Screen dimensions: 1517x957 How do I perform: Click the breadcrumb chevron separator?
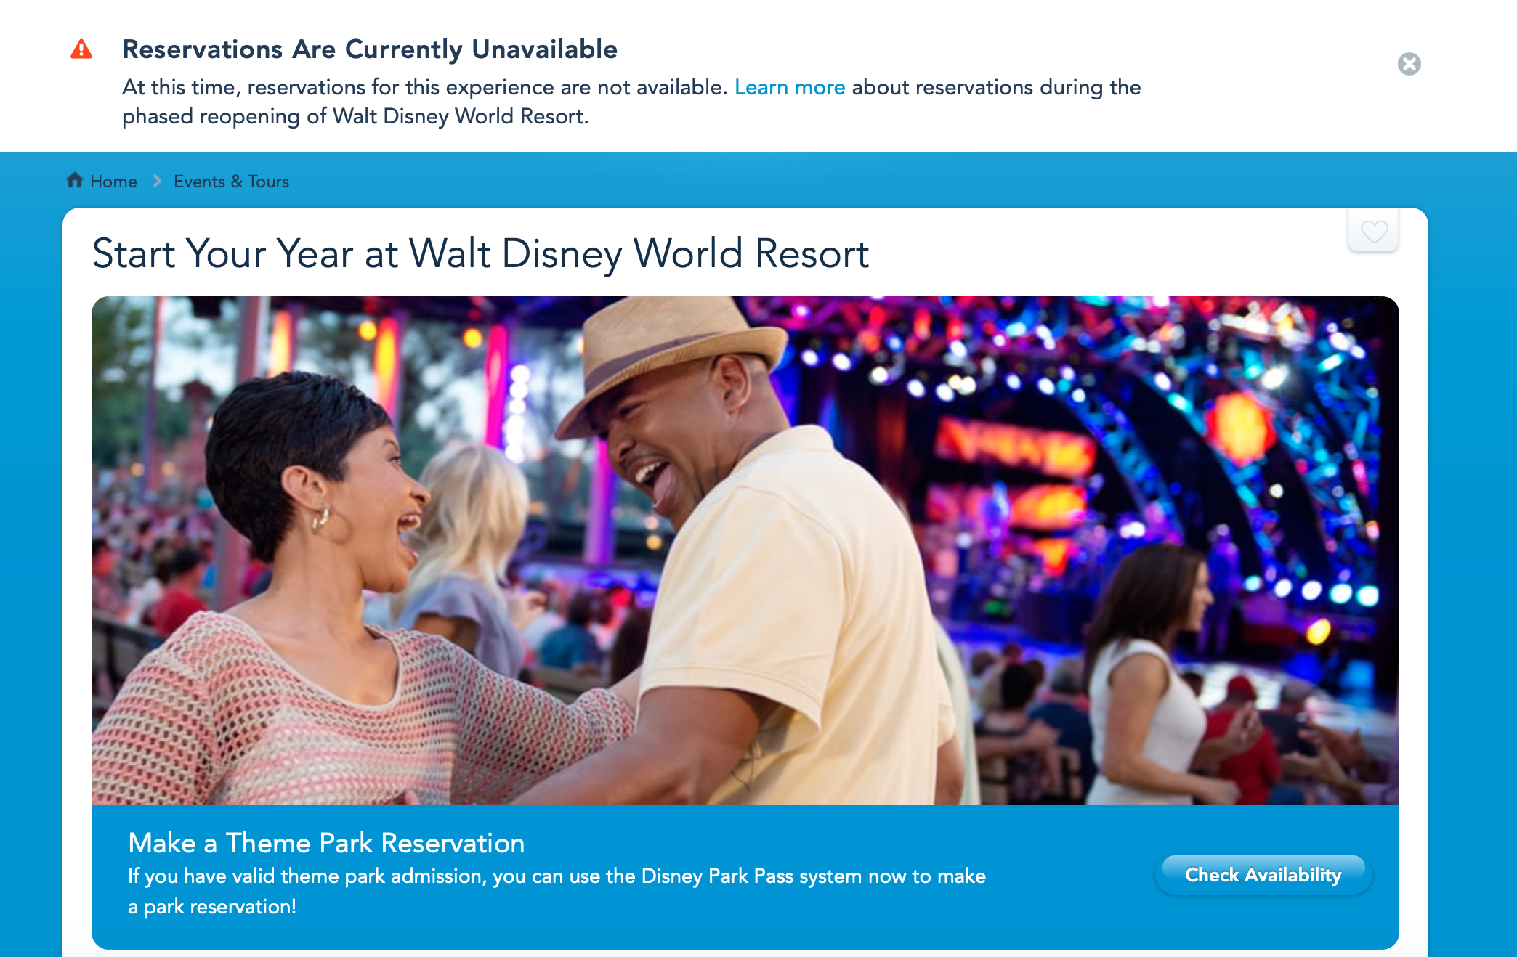[x=156, y=181]
